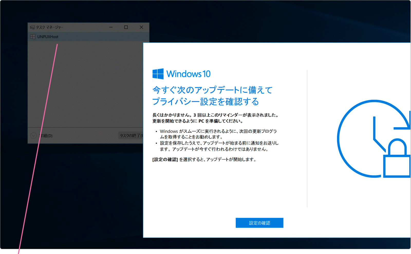Click the blue heading about プライバシー設定

(x=212, y=96)
